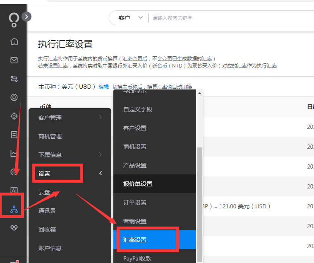Screen dimensions: 314x263
Task: Click the blue organization tree icon in sidebar
Action: pyautogui.click(x=14, y=209)
